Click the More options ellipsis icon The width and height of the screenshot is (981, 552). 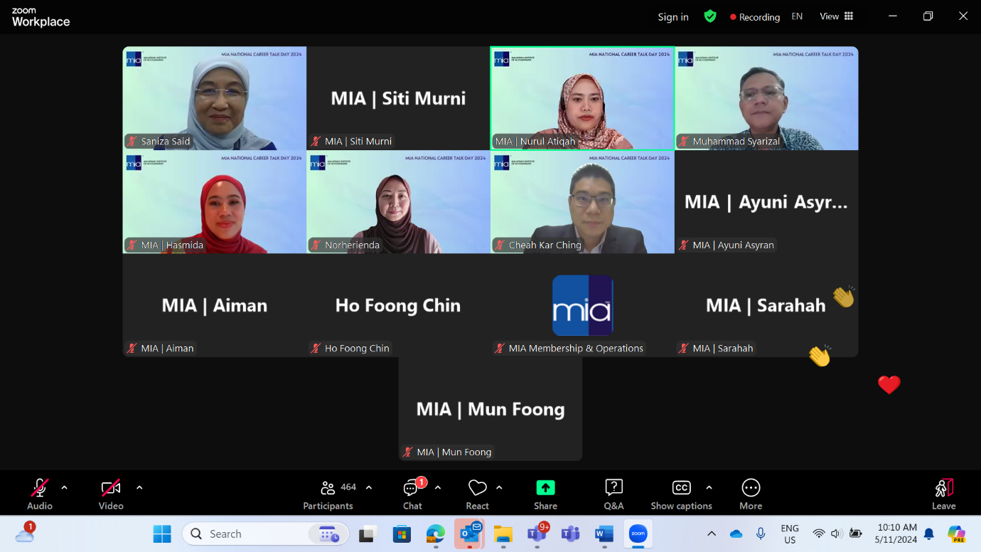[751, 488]
